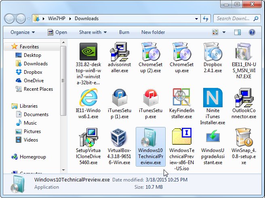265x198 pixels.
Task: Select KeyFinderInstaller.exe file
Action: pos(181,104)
